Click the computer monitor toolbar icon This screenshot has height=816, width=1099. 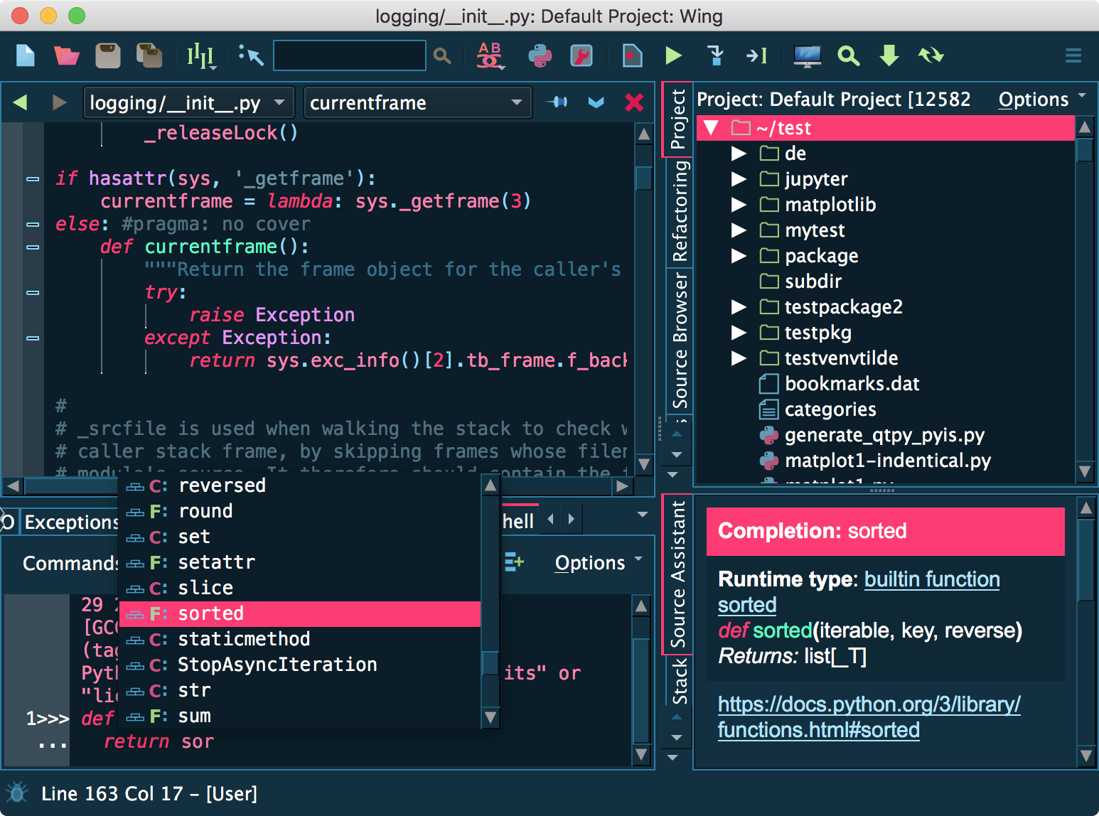(808, 55)
